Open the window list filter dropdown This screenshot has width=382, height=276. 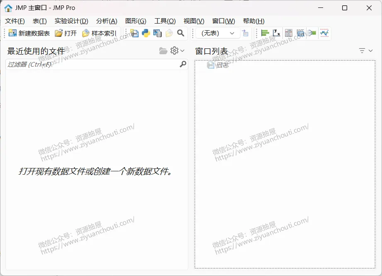(366, 51)
